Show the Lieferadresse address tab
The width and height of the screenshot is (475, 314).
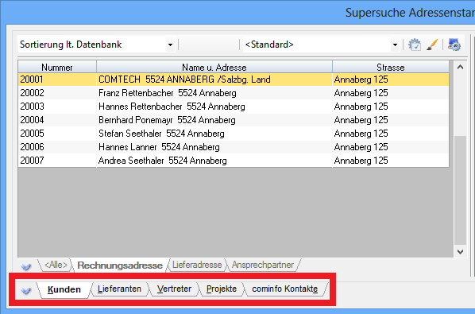coord(197,265)
